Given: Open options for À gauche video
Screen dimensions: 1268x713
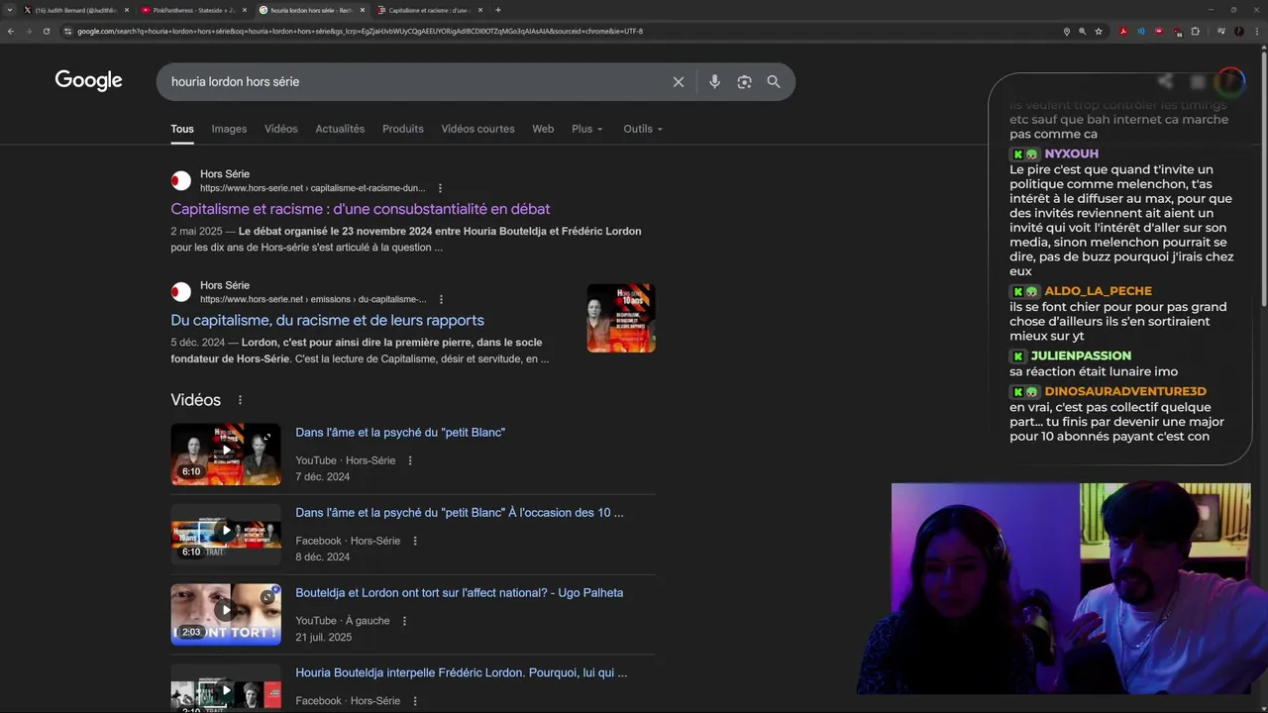Looking at the screenshot, I should (404, 621).
